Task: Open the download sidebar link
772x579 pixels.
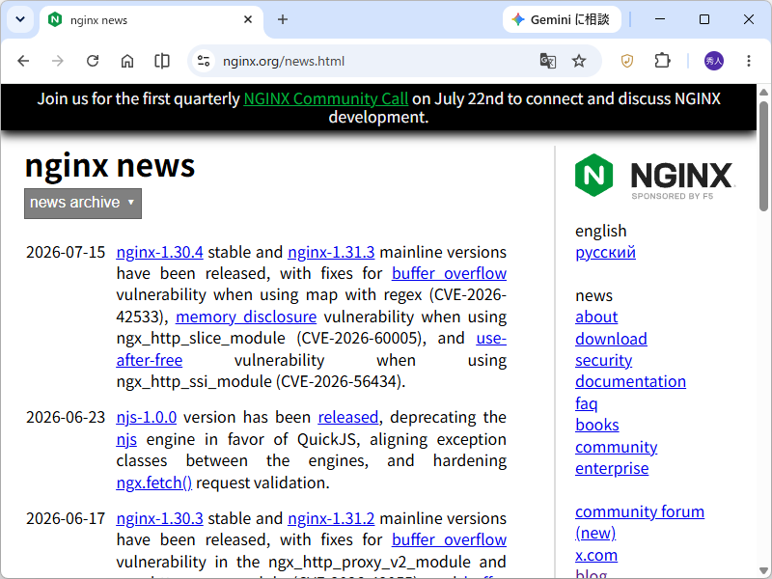Action: pos(611,339)
